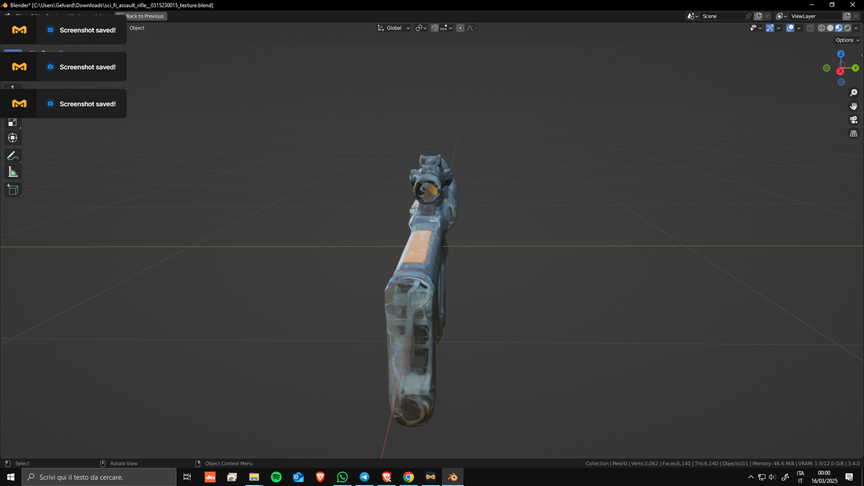
Task: Open WhatsApp from taskbar
Action: 342,477
